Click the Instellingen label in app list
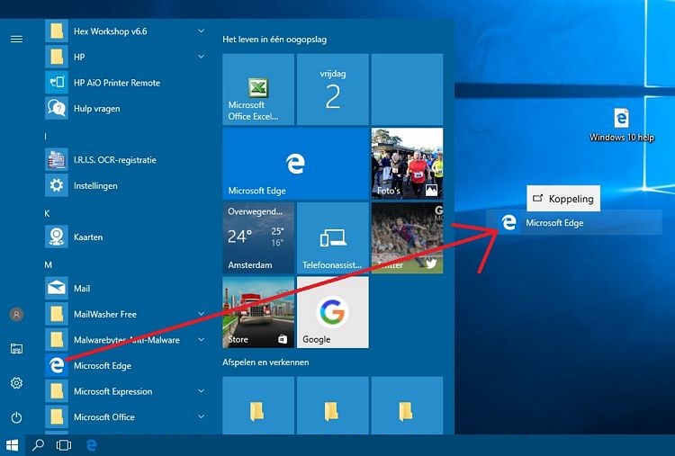 point(95,186)
